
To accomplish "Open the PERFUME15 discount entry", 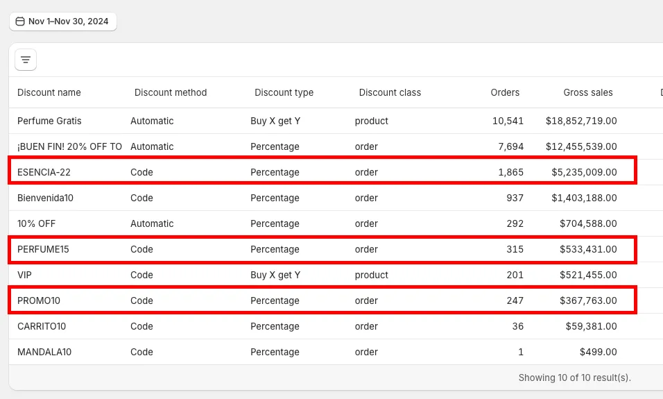I will click(x=43, y=249).
